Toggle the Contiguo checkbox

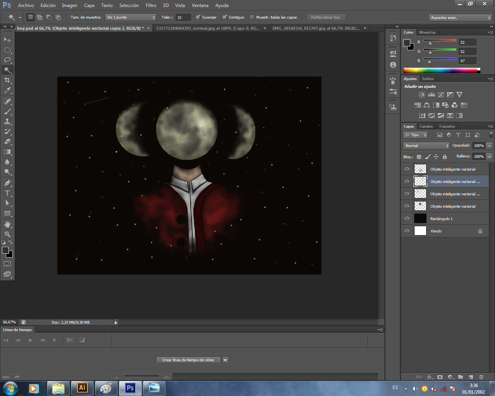pyautogui.click(x=224, y=17)
